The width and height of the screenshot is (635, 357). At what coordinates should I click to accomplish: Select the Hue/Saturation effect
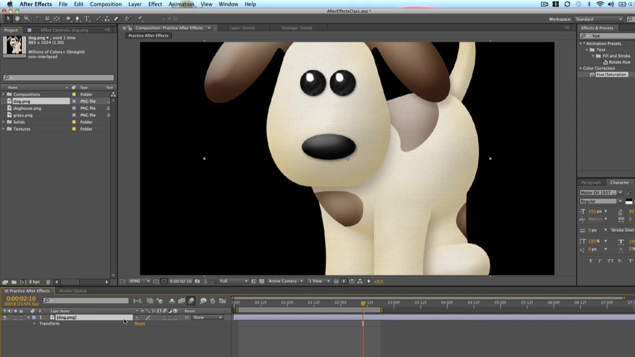coord(611,74)
